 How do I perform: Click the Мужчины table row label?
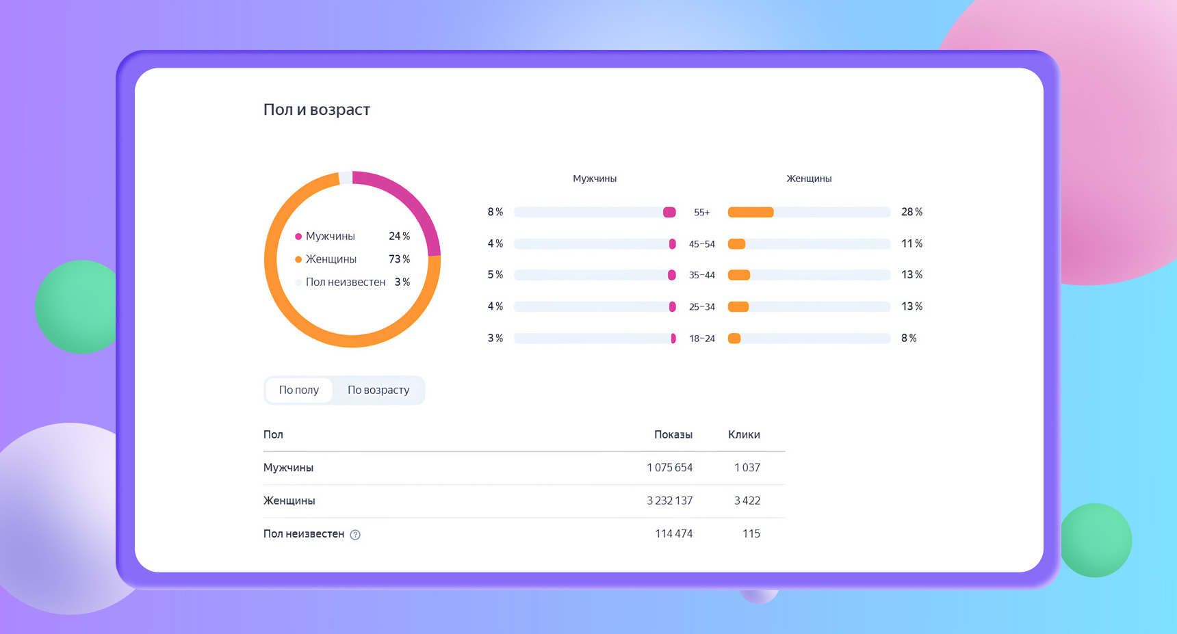[288, 468]
